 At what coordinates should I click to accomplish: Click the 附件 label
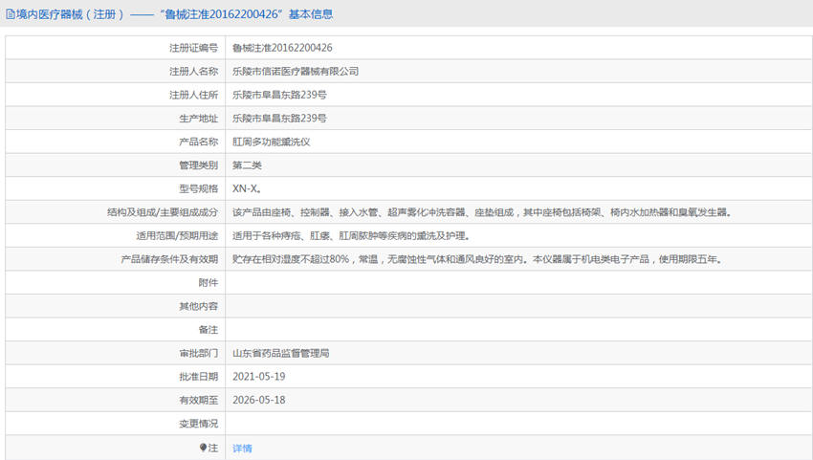pos(209,283)
